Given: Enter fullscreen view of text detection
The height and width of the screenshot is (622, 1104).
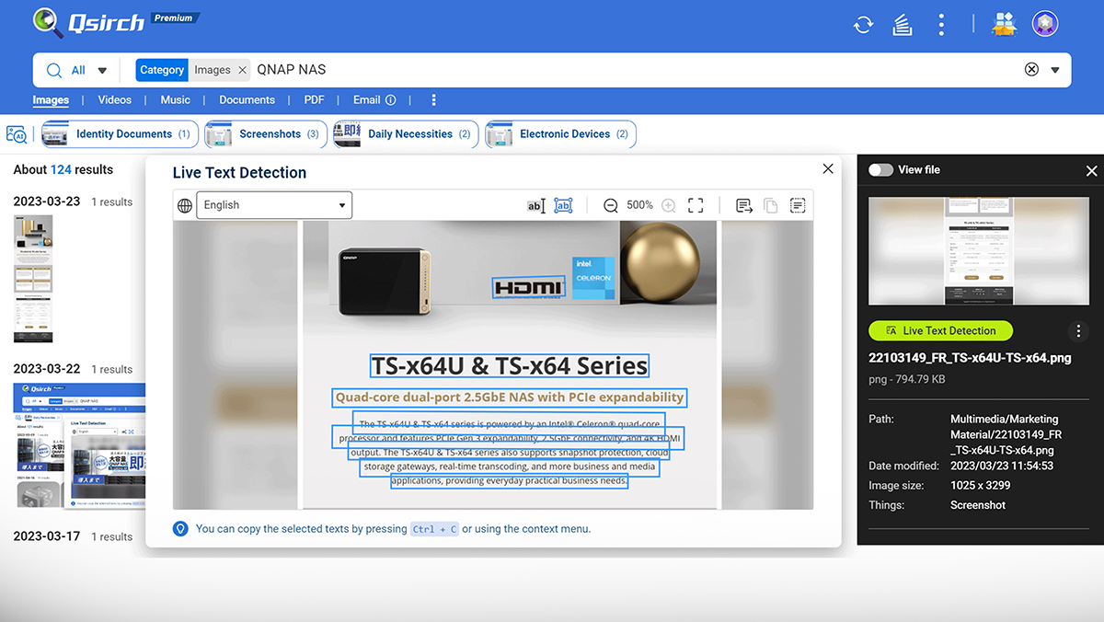Looking at the screenshot, I should pyautogui.click(x=696, y=205).
